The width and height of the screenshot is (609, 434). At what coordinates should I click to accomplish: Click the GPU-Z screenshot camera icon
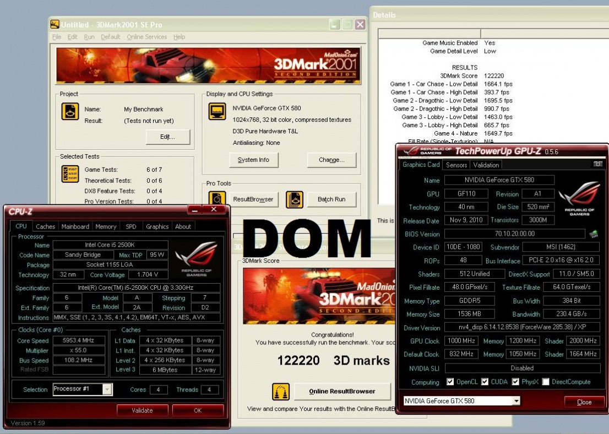pos(597,164)
